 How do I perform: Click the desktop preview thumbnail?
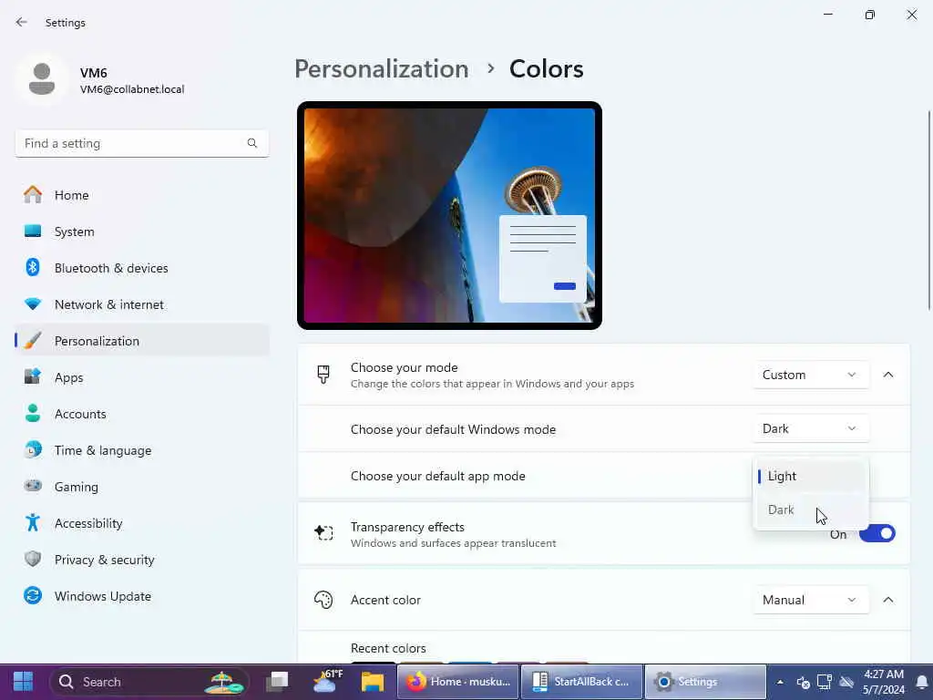coord(449,215)
